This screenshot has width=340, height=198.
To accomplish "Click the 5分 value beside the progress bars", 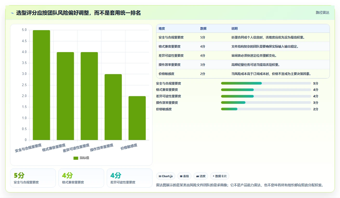I will (316, 84).
